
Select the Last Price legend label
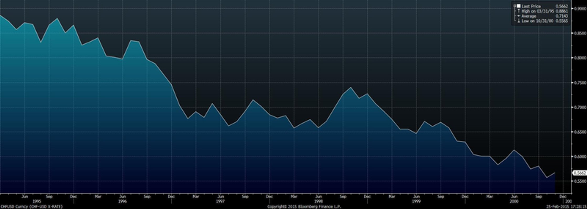[531, 6]
